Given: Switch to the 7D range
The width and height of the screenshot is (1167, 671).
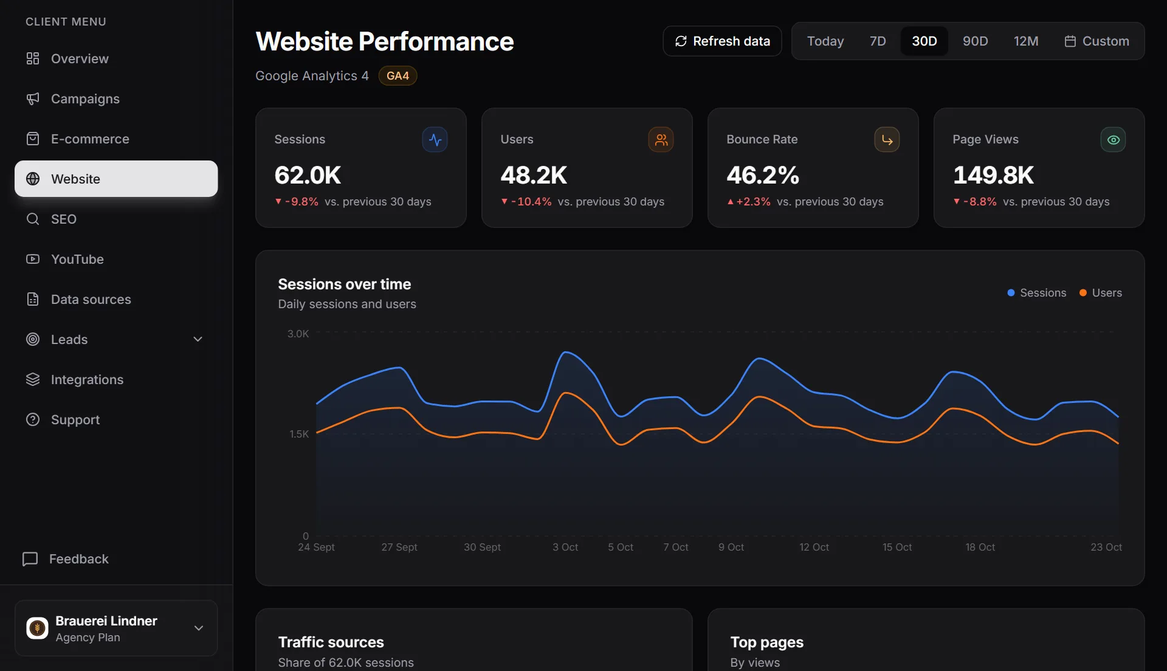Looking at the screenshot, I should click(878, 41).
